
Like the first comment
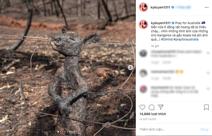point(208,53)
